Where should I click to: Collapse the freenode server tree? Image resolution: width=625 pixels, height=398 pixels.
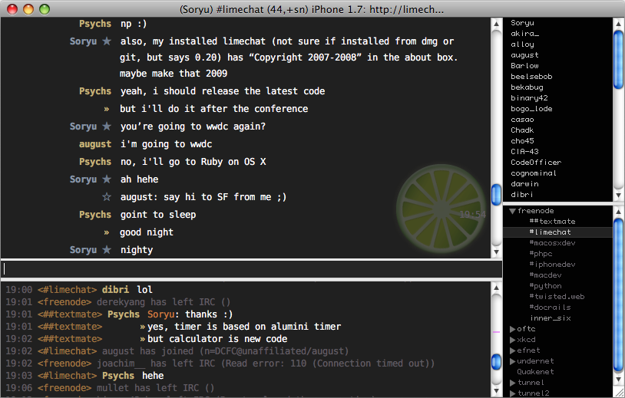[x=512, y=211]
